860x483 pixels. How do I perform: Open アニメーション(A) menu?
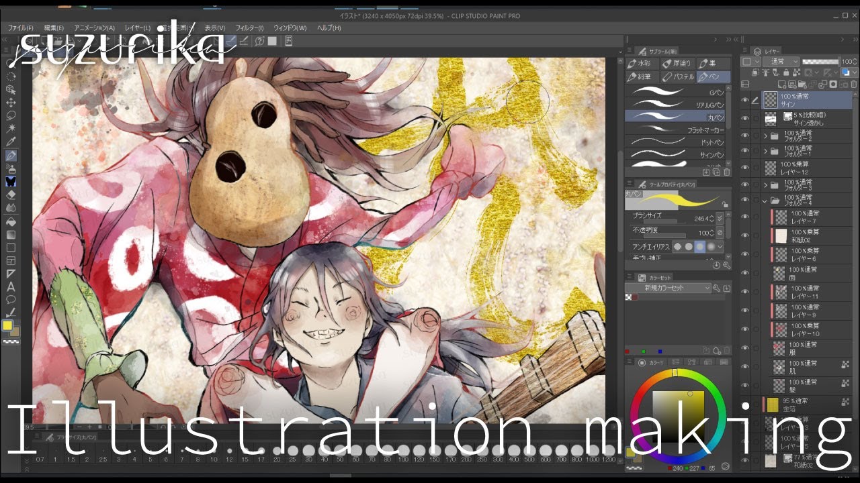click(94, 28)
